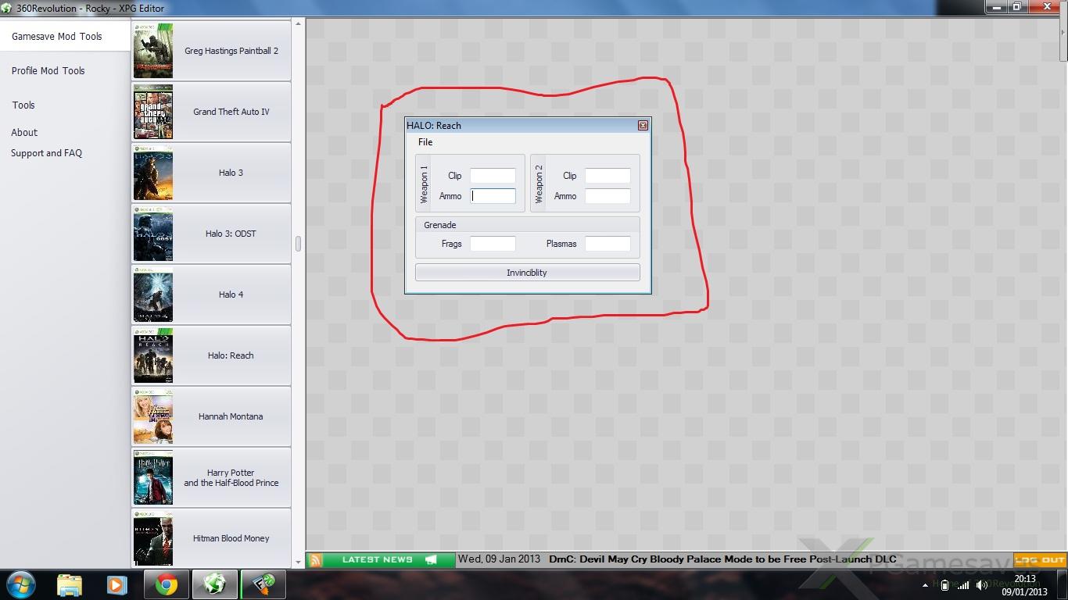Open File menu in HALO: Reach window
The width and height of the screenshot is (1068, 600).
(x=425, y=142)
